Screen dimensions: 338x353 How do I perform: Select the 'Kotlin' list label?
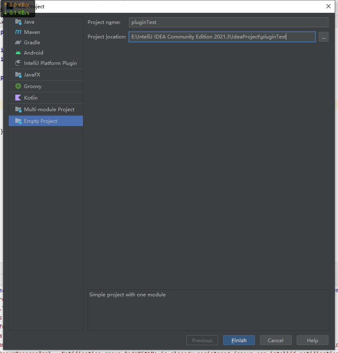31,98
